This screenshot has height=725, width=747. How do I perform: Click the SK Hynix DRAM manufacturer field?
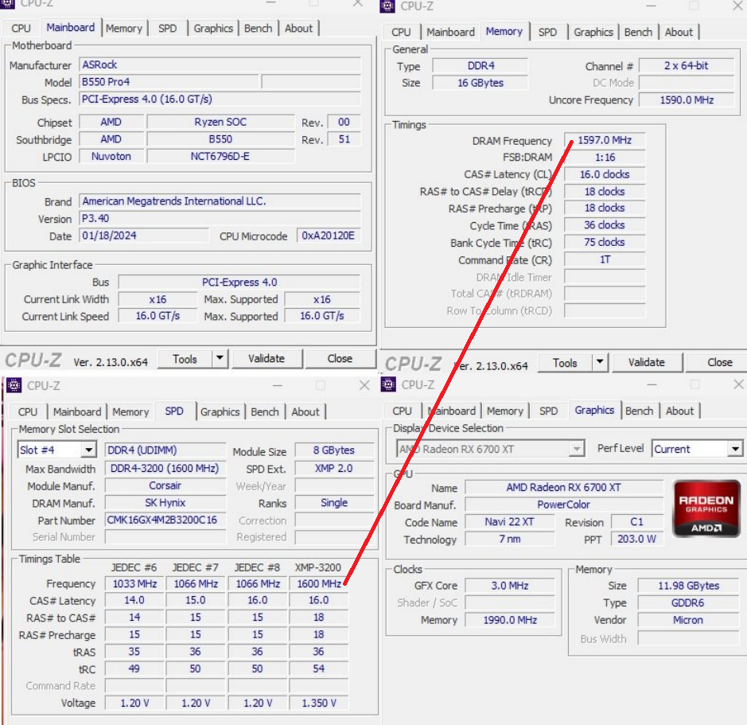165,502
